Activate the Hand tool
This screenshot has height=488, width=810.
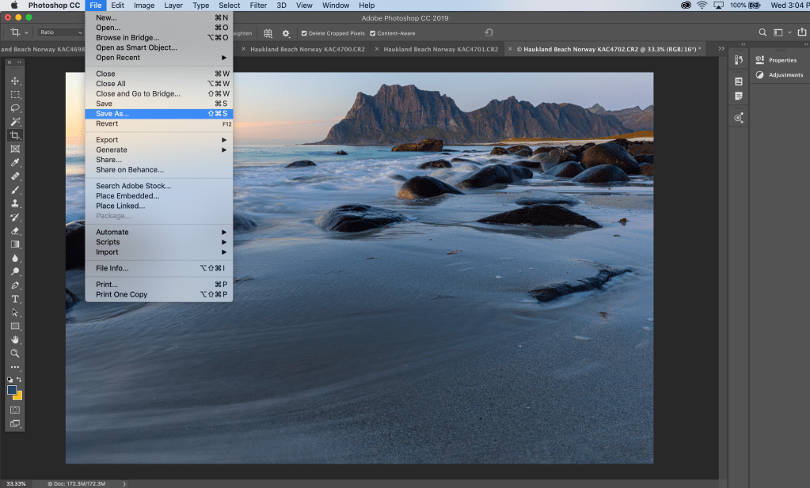pyautogui.click(x=14, y=339)
